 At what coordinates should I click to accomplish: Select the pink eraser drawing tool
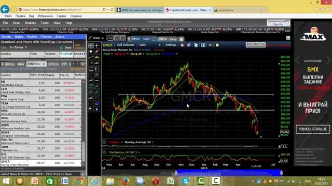(x=97, y=51)
